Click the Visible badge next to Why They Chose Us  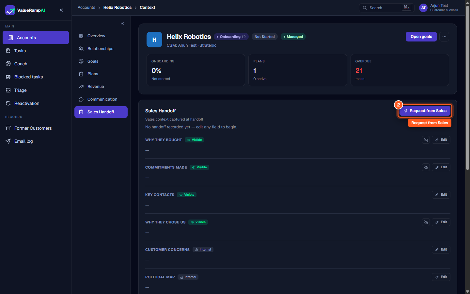point(198,222)
